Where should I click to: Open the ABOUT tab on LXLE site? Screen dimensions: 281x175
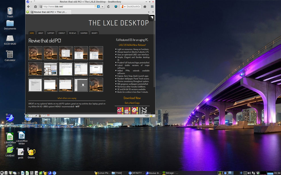pyautogui.click(x=41, y=33)
